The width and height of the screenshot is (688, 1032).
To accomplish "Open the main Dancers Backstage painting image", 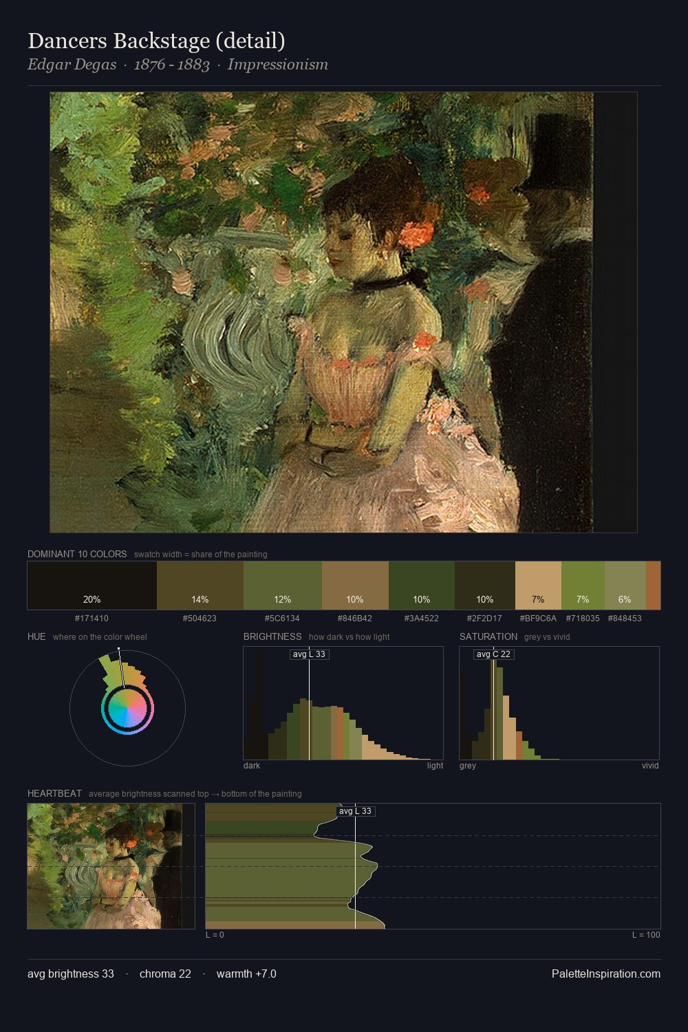I will pos(343,312).
